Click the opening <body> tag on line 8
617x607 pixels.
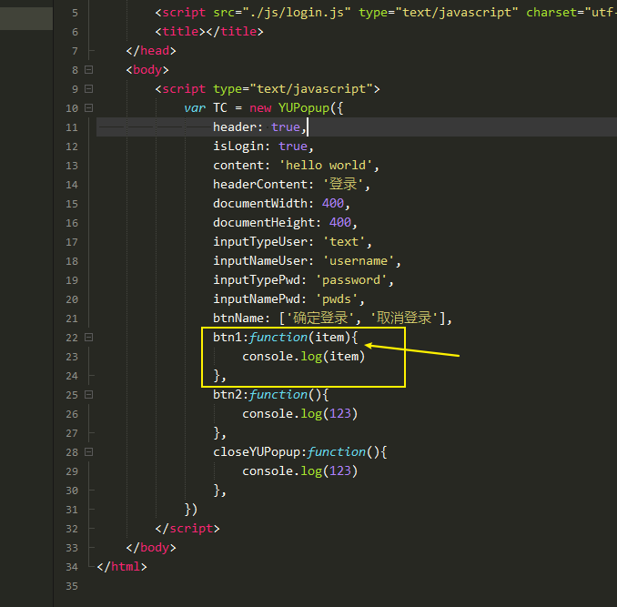point(147,70)
